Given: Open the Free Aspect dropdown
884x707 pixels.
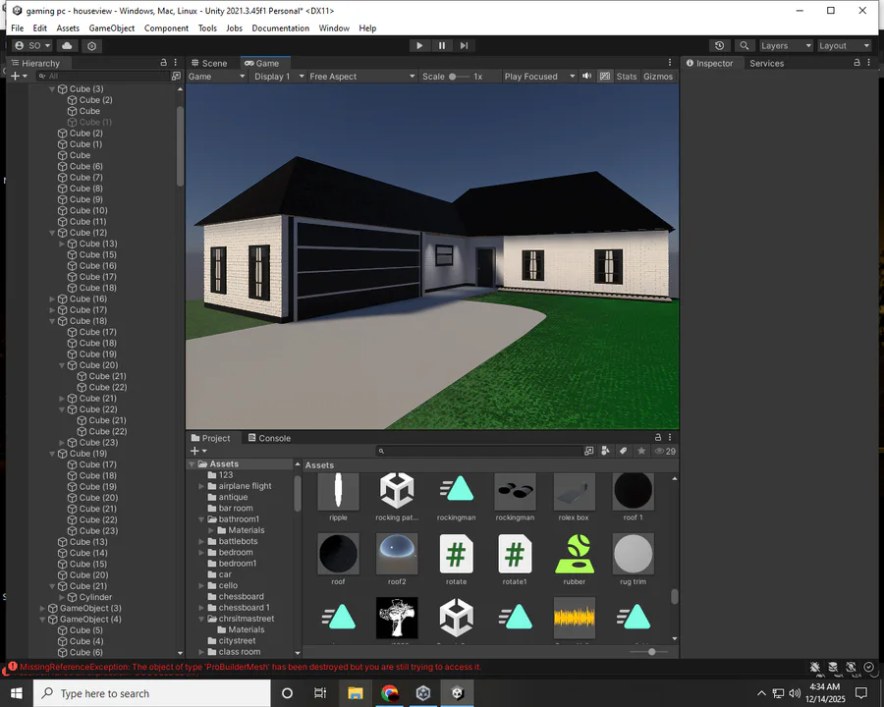Looking at the screenshot, I should tap(361, 77).
